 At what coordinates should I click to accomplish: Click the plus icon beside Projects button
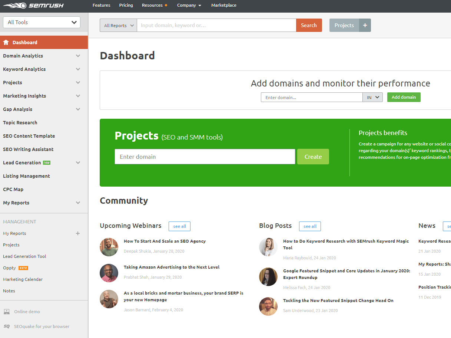(365, 25)
